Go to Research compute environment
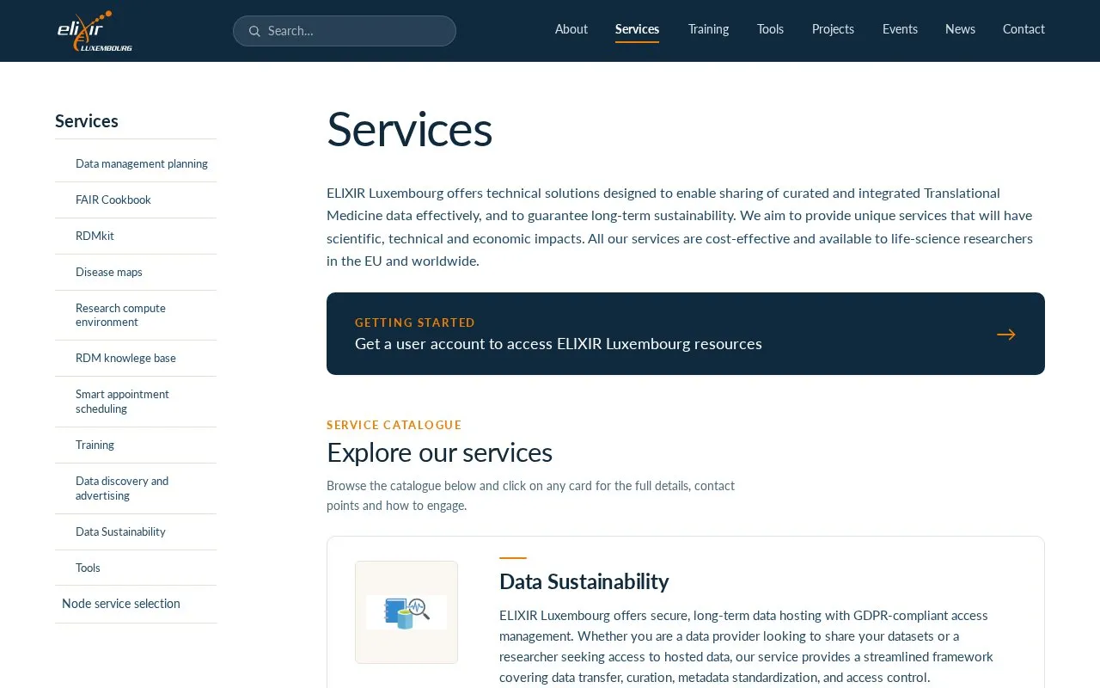Viewport: 1100px width, 688px height. (x=120, y=315)
